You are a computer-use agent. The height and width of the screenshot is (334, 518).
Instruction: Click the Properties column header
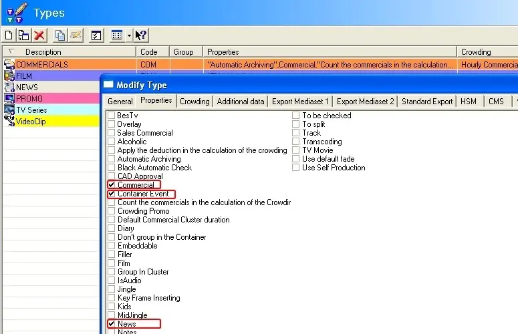click(x=223, y=51)
